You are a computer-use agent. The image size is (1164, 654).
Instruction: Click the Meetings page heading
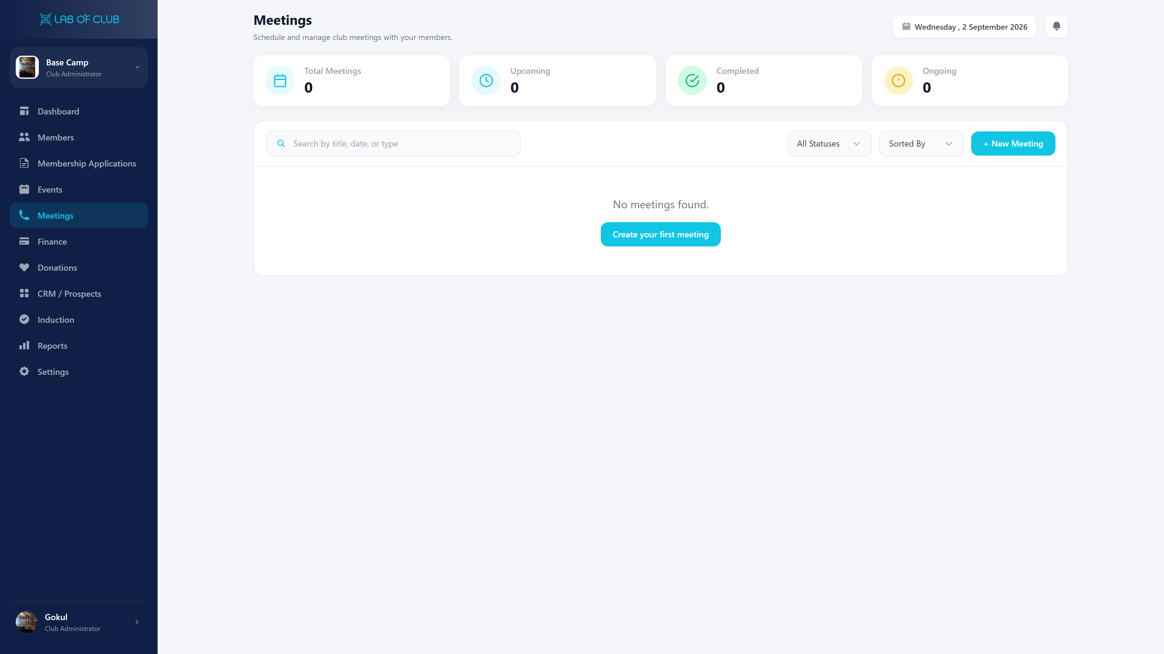pyautogui.click(x=283, y=20)
